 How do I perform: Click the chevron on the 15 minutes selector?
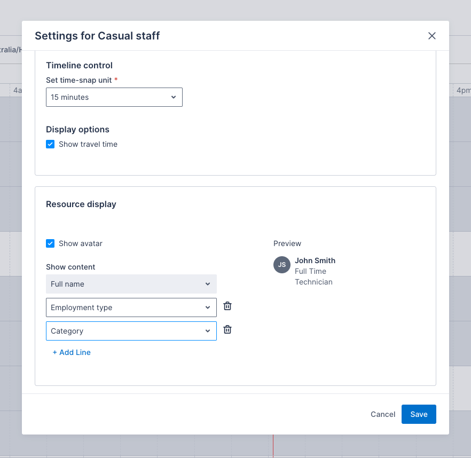tap(173, 97)
